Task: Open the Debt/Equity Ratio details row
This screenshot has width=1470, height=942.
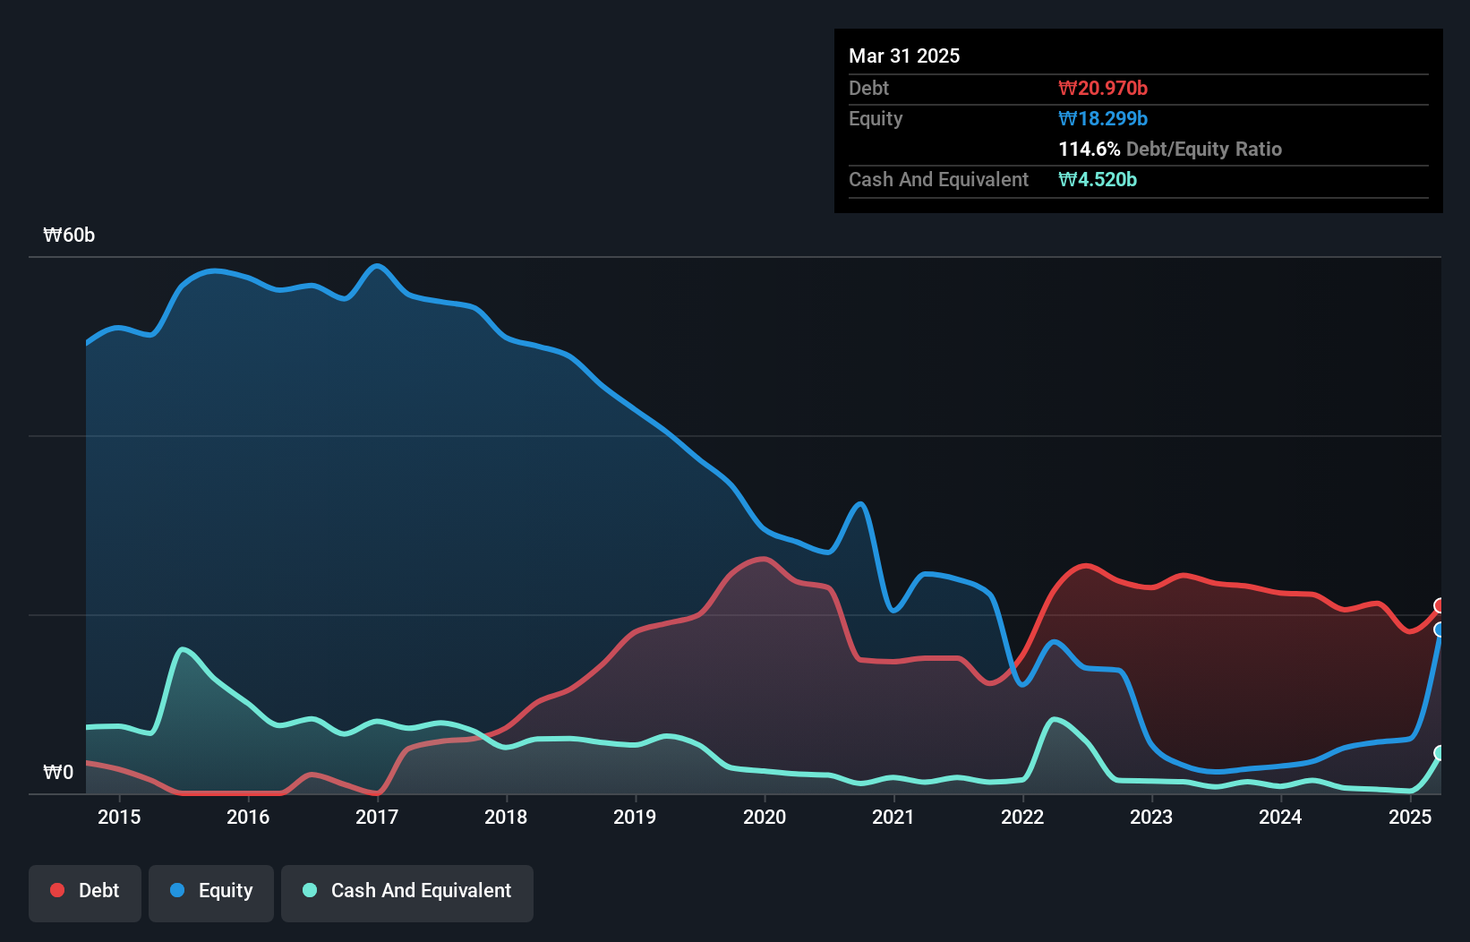Action: (1170, 149)
